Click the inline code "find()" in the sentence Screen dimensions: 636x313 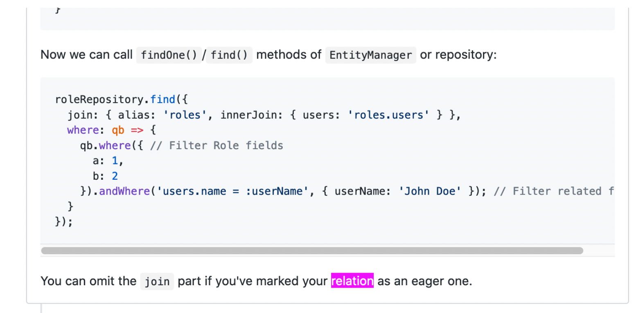pyautogui.click(x=229, y=55)
